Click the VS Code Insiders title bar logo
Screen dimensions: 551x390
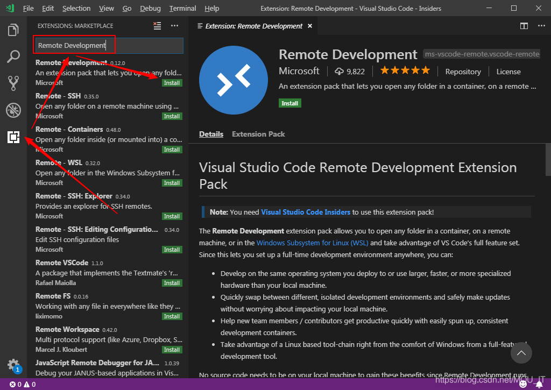coord(10,8)
